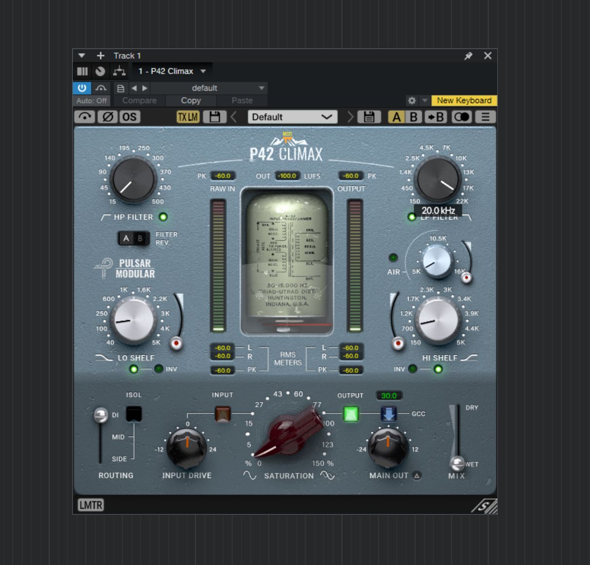Toggle the ISOL black button
Image resolution: width=590 pixels, height=565 pixels.
tap(134, 414)
